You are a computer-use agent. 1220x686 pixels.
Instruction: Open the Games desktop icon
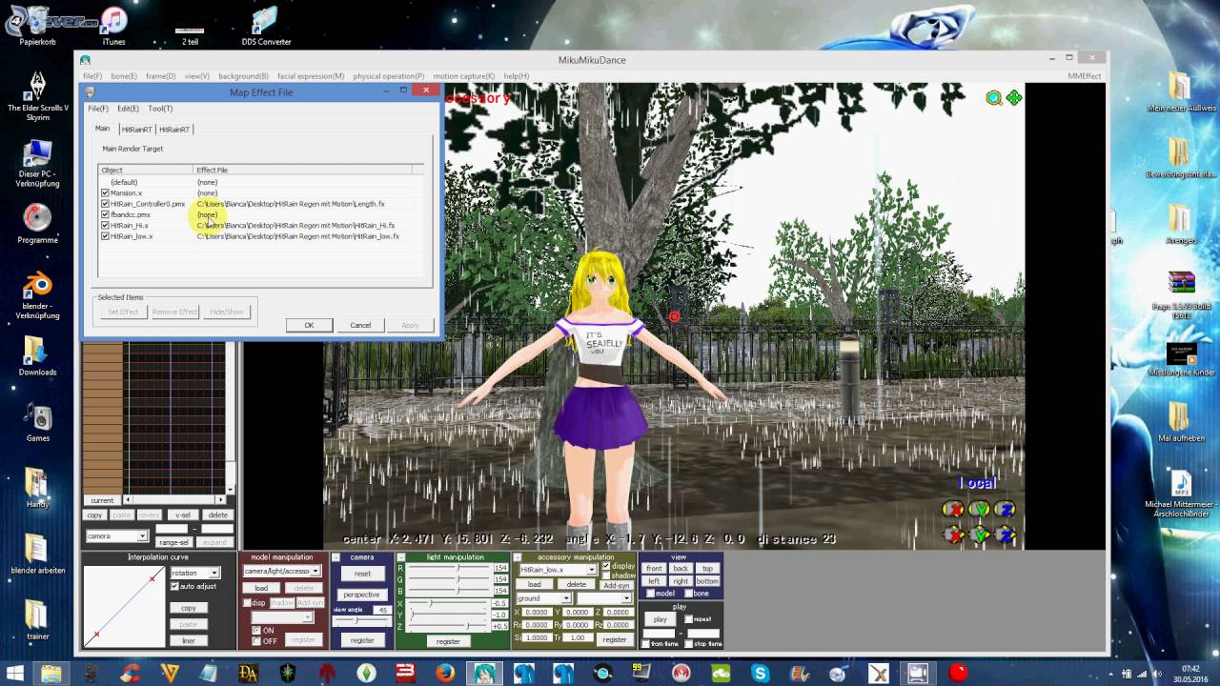tap(37, 421)
